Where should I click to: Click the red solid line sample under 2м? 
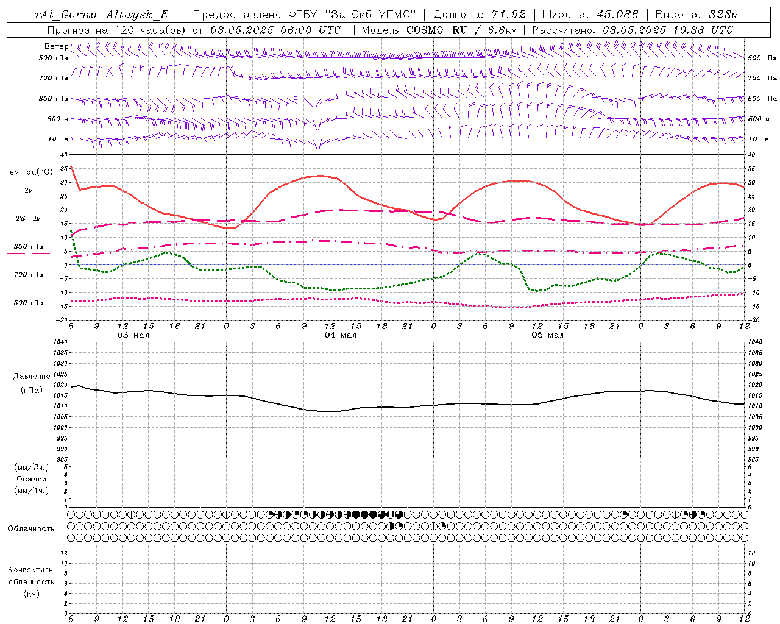click(28, 197)
